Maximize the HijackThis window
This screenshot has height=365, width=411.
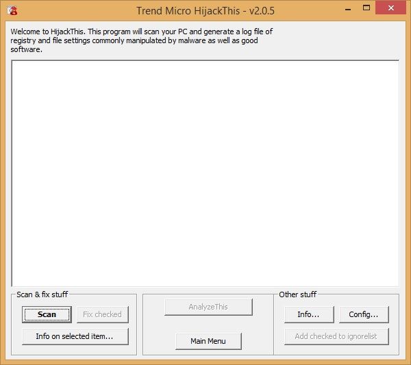(366, 8)
